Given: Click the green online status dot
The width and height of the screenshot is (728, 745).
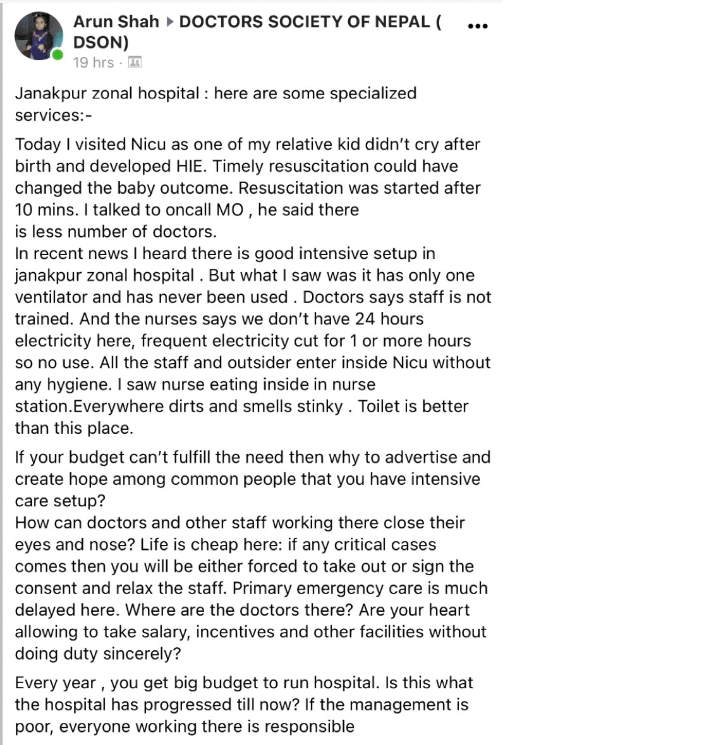Looking at the screenshot, I should 58,55.
